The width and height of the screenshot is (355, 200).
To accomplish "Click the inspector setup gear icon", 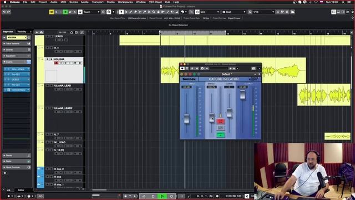I will point(5,173).
